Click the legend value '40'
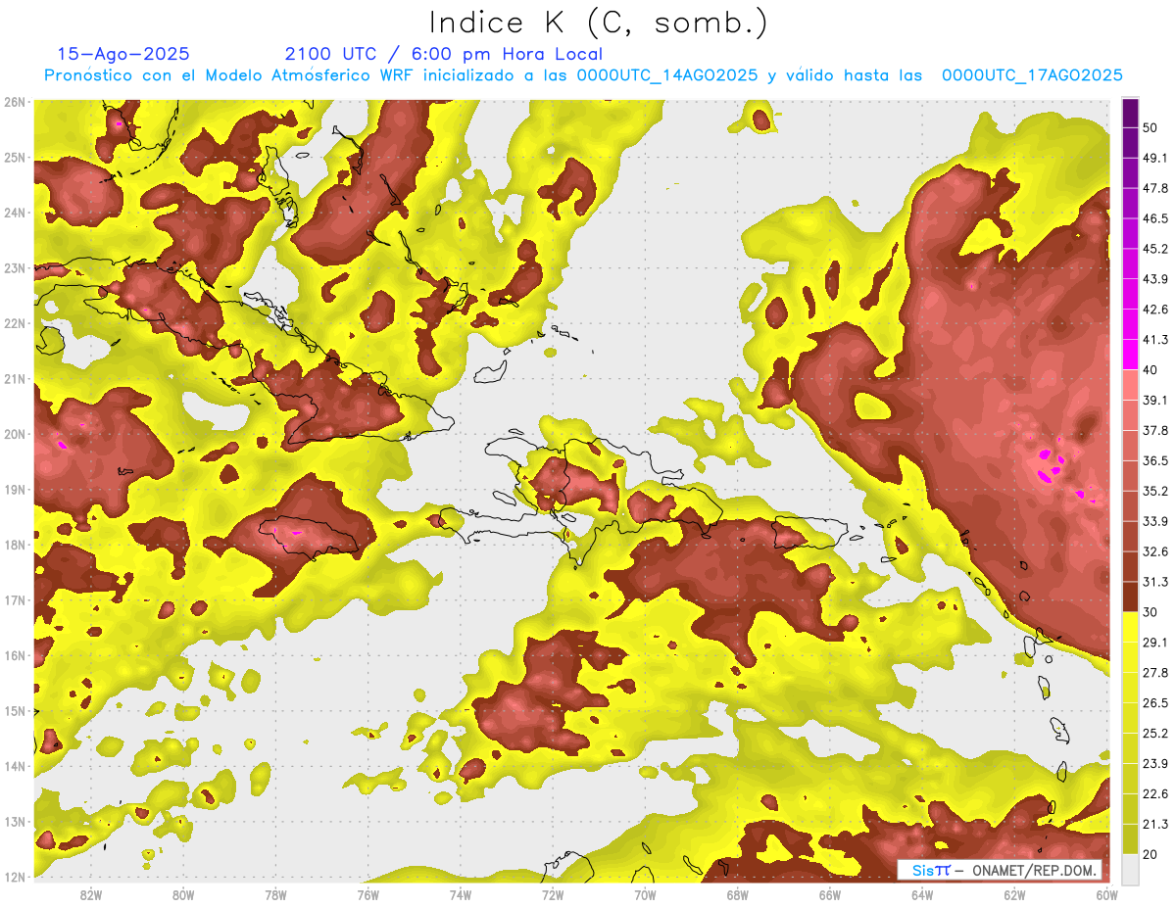 pos(1150,369)
